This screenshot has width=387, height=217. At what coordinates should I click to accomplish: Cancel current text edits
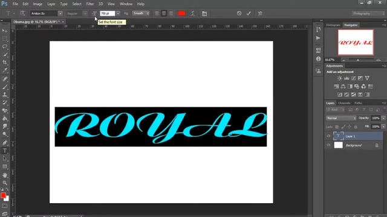pos(239,13)
